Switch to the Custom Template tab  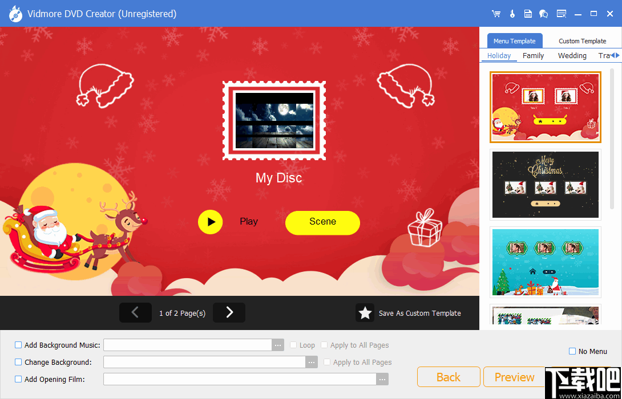click(581, 40)
